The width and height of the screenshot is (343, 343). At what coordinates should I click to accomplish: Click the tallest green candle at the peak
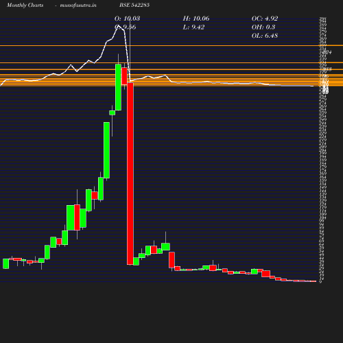click(118, 87)
